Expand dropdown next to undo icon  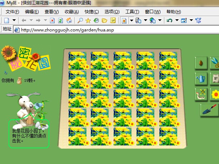coord(177,20)
